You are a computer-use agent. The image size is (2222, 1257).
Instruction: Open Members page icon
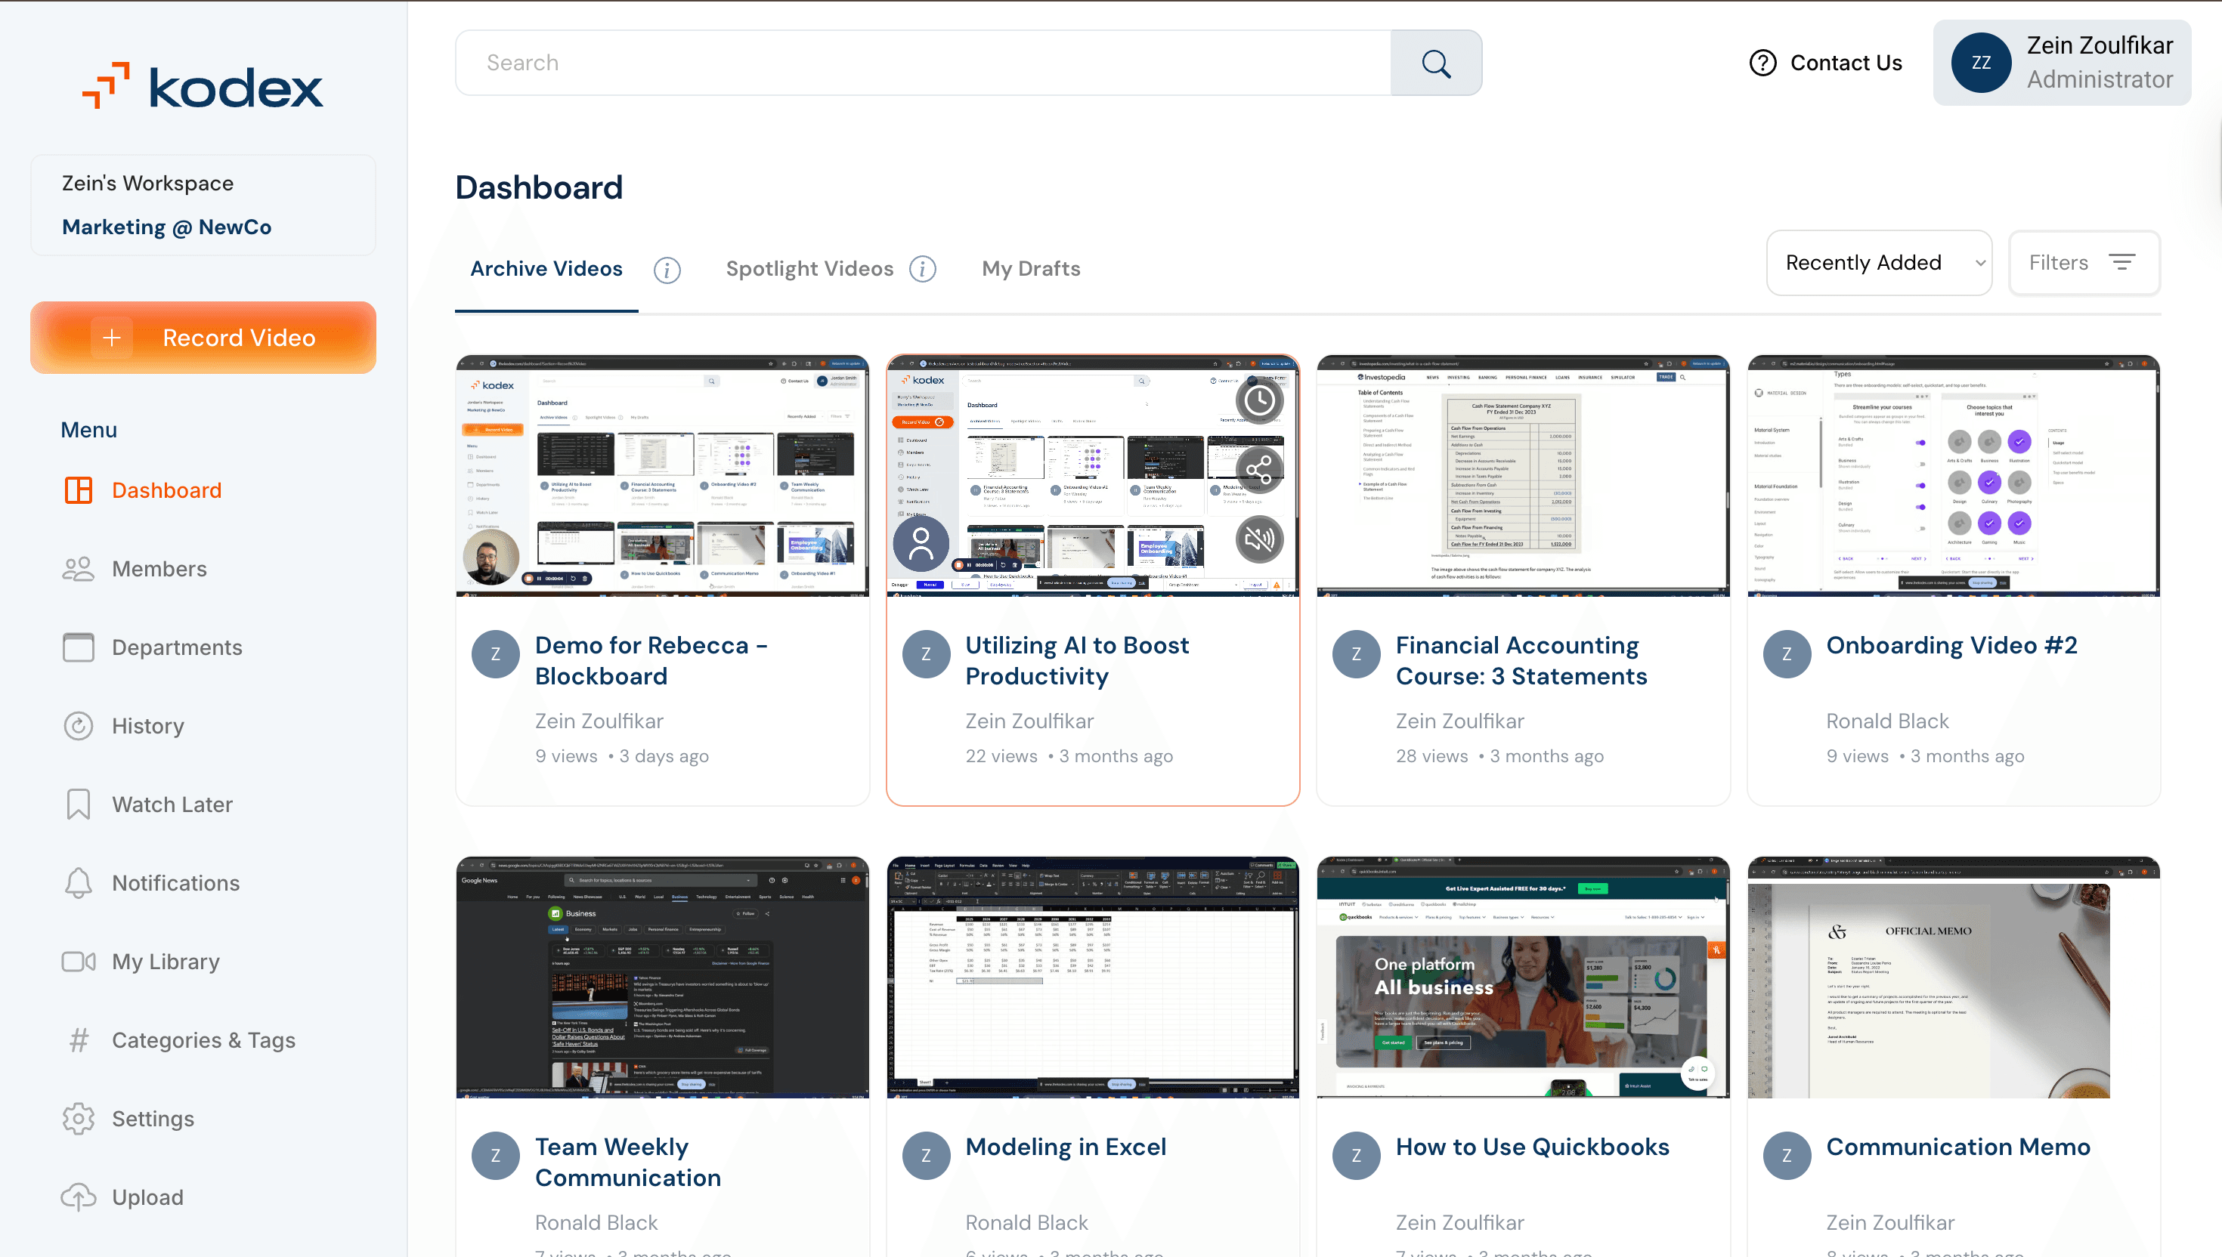(78, 569)
